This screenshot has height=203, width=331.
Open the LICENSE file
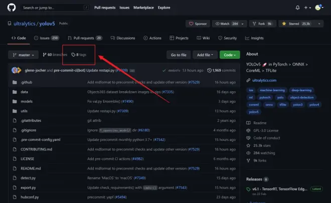(x=27, y=159)
